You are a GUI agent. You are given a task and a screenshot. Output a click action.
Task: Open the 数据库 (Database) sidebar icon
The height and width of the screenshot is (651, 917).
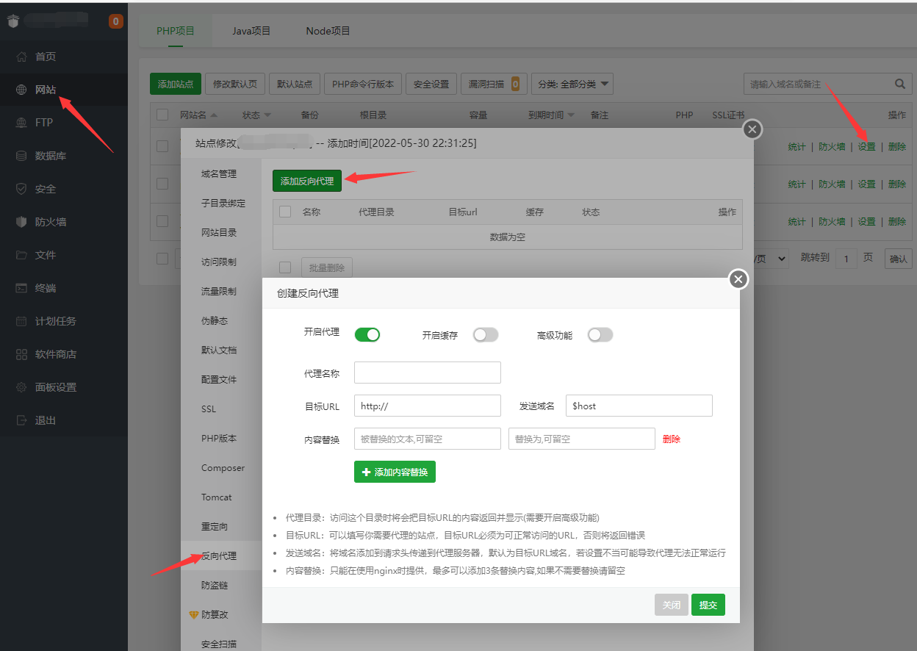coord(44,154)
